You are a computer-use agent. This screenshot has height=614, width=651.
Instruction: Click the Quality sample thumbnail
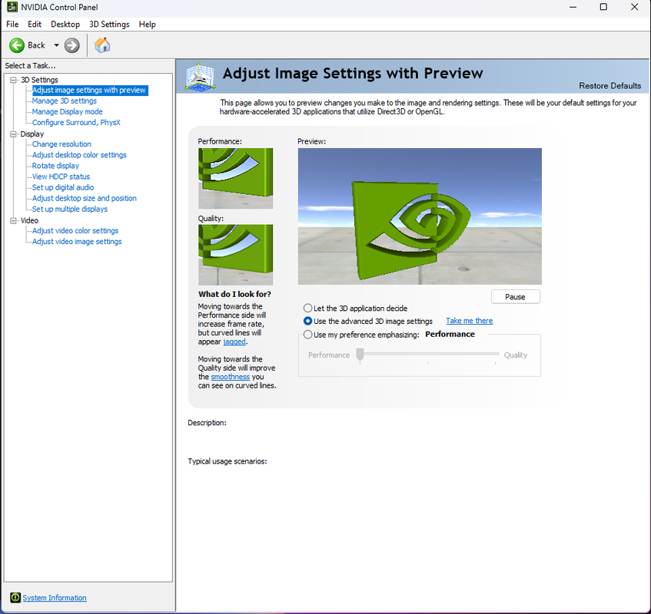235,255
